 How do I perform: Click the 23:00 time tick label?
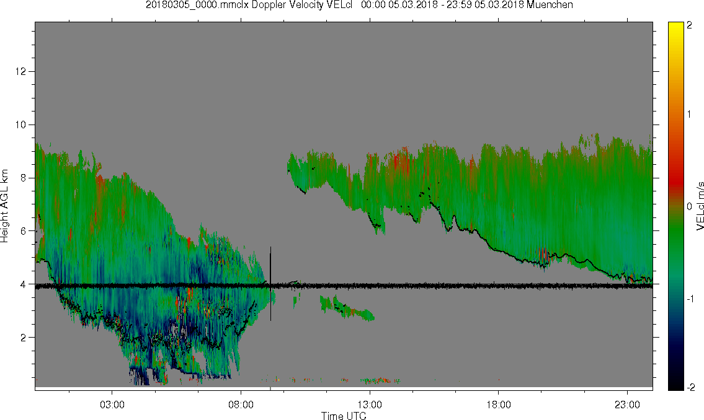point(627,405)
